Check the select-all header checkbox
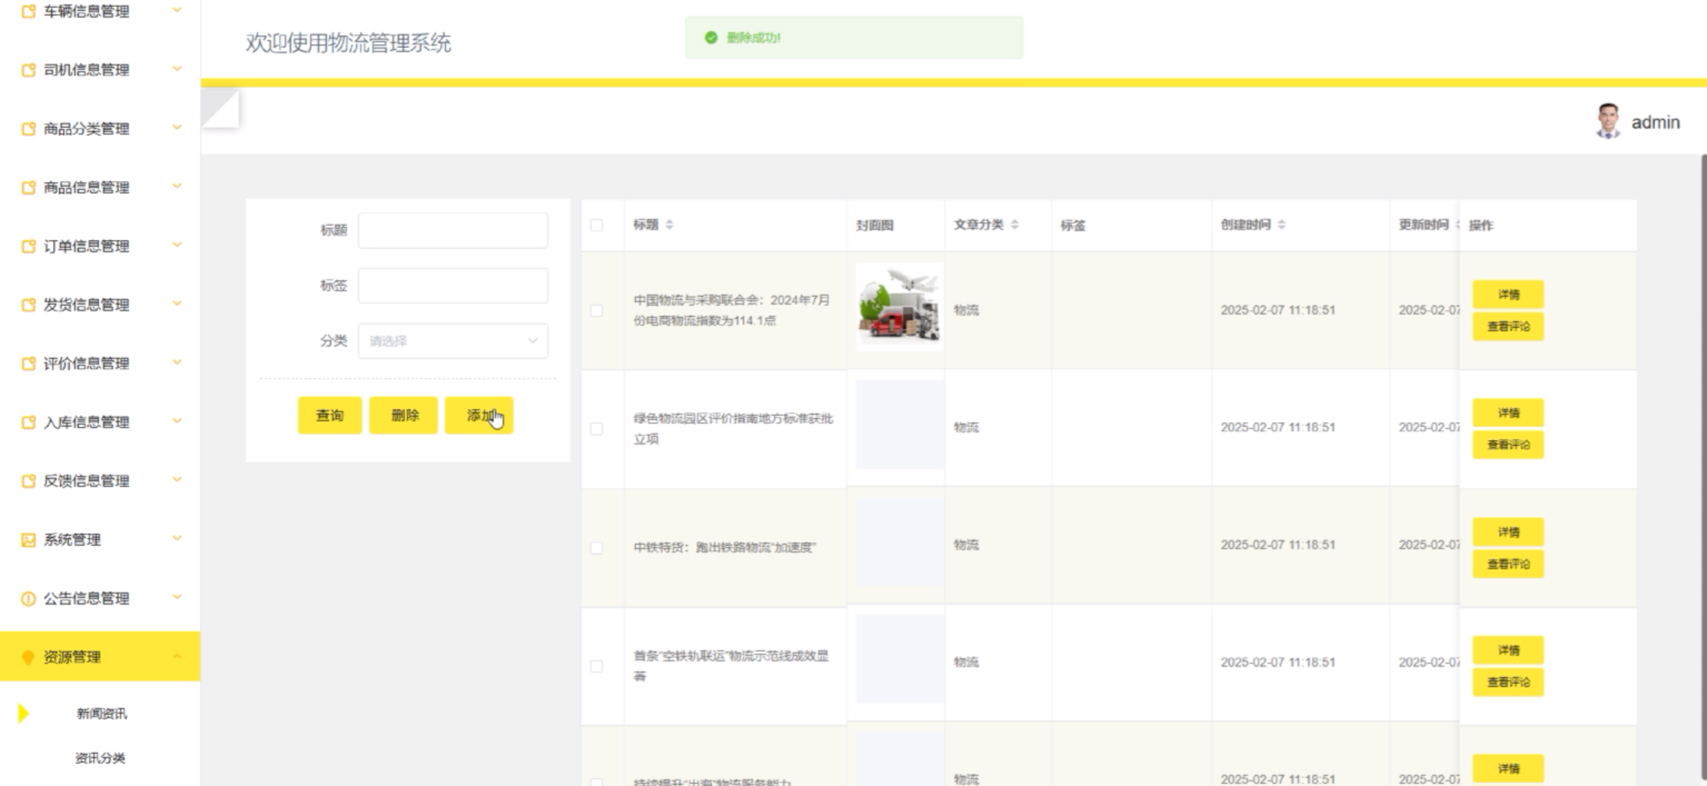This screenshot has height=786, width=1707. (597, 225)
